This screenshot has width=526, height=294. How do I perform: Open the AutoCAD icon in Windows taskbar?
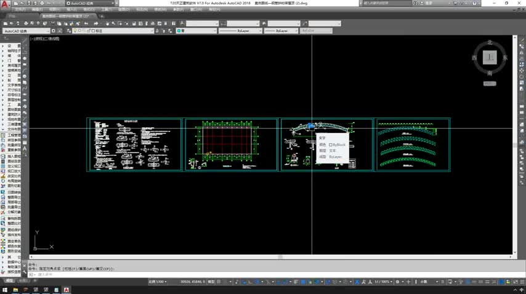tap(67, 290)
